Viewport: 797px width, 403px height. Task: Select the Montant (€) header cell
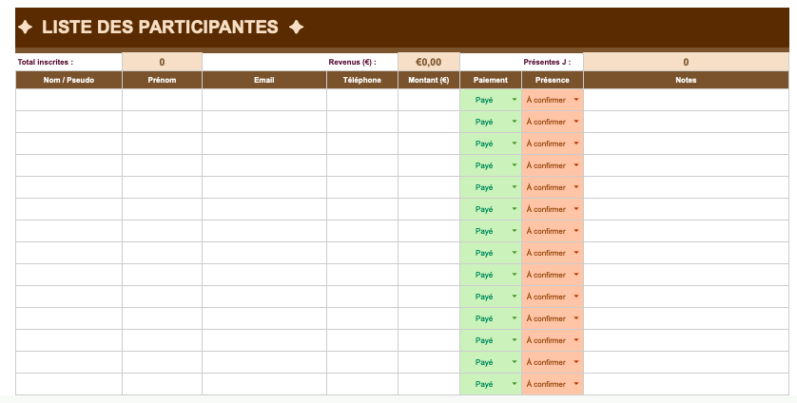[x=428, y=80]
